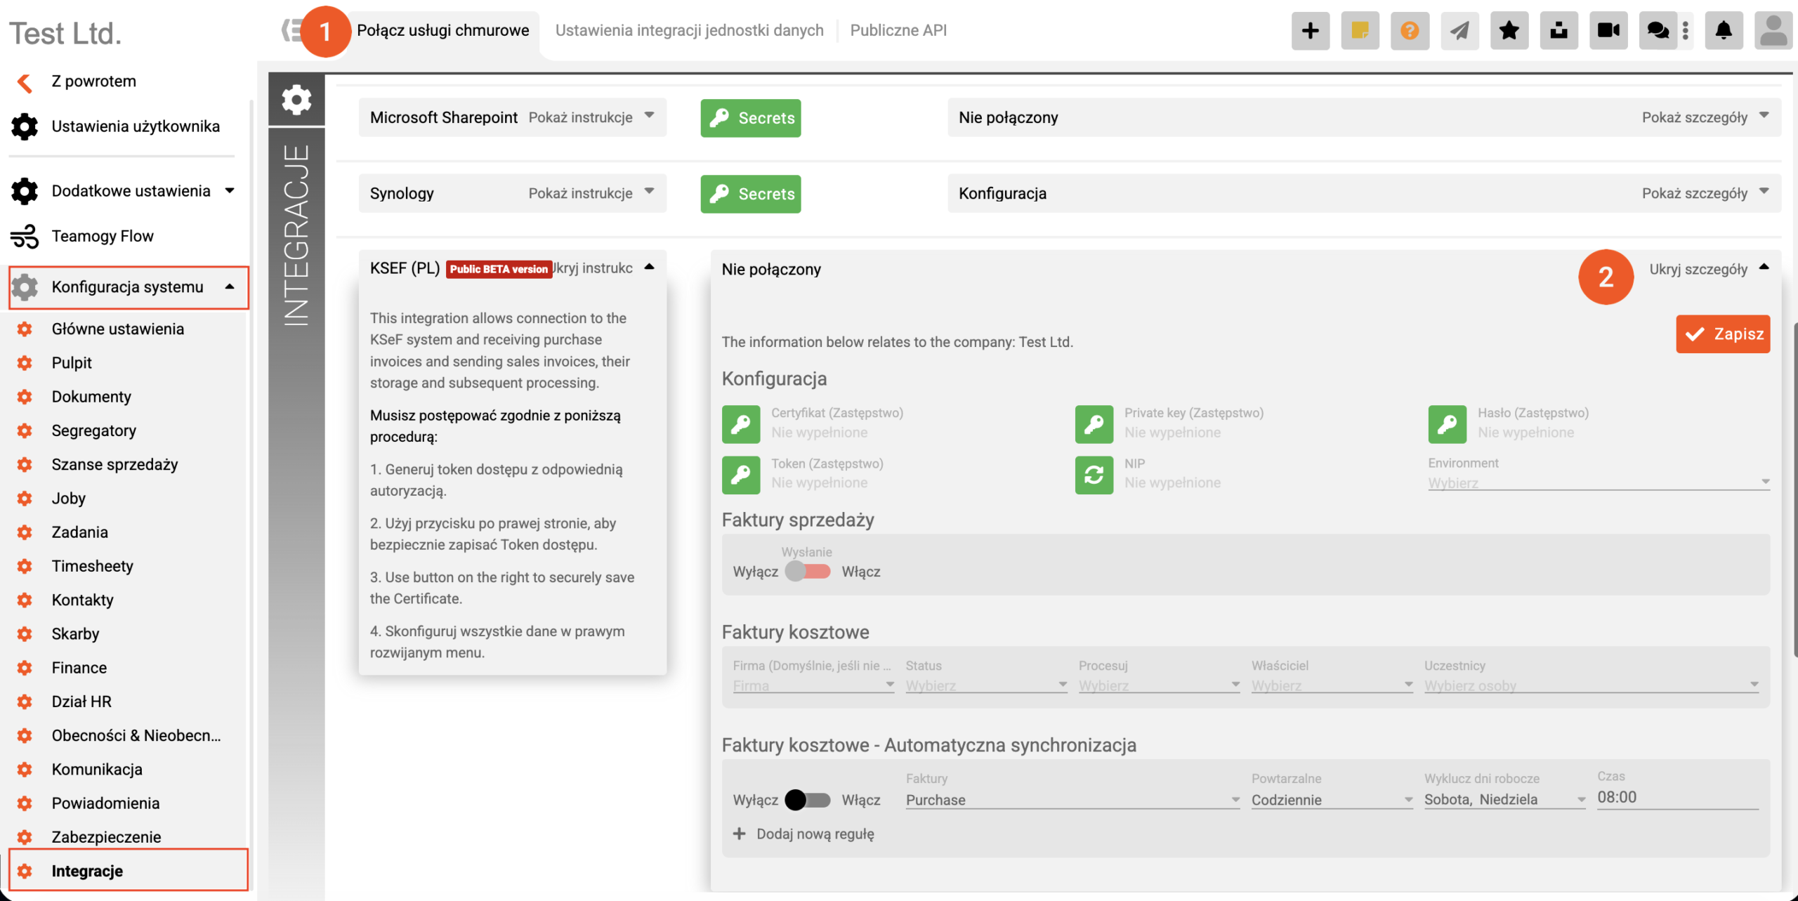
Task: Click the Synology Secrets button
Action: [750, 194]
